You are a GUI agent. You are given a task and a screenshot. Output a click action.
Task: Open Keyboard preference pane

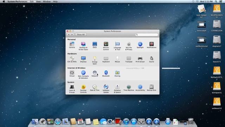coord(106,59)
